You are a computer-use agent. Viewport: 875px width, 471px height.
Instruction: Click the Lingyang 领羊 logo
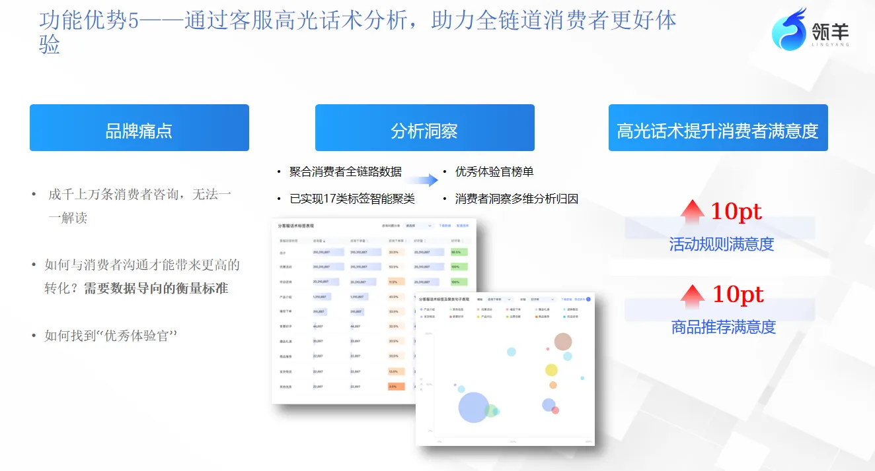pyautogui.click(x=811, y=30)
